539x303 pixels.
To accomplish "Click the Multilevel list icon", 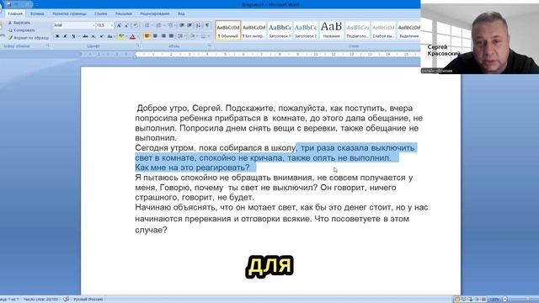I will coord(170,25).
